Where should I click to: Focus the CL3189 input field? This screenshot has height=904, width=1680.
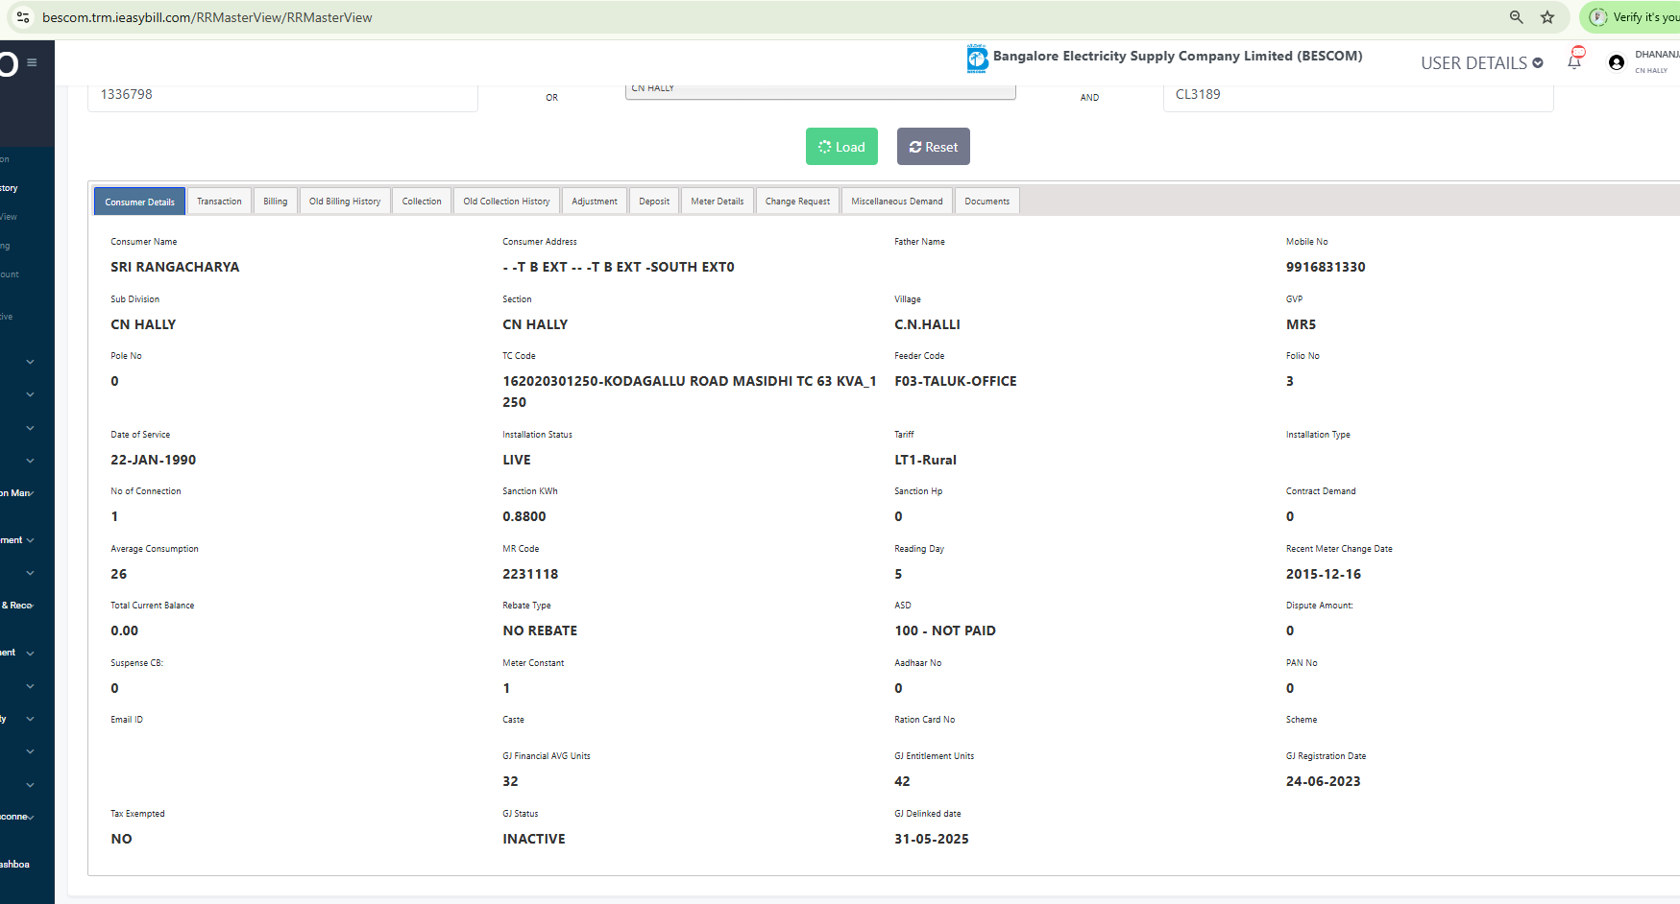pos(1356,95)
